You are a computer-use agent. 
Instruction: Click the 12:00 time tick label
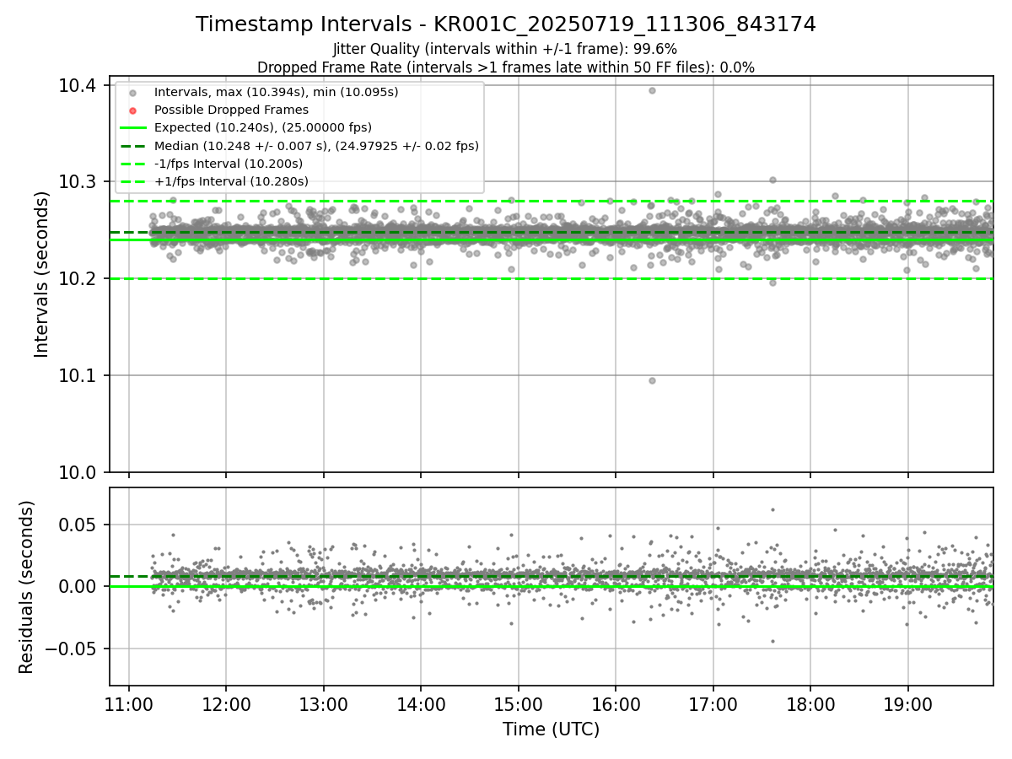point(226,704)
